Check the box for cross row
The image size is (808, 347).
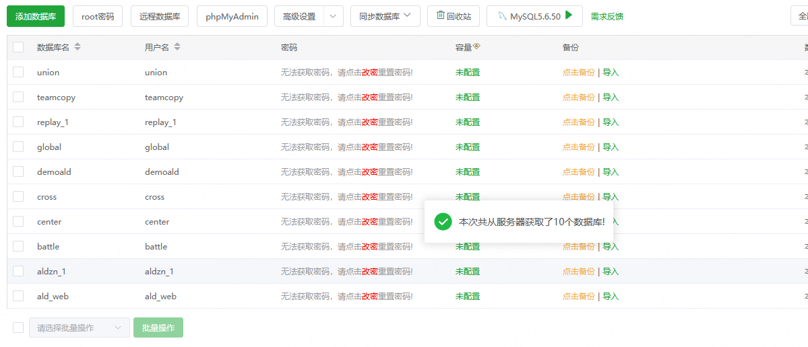coord(19,196)
